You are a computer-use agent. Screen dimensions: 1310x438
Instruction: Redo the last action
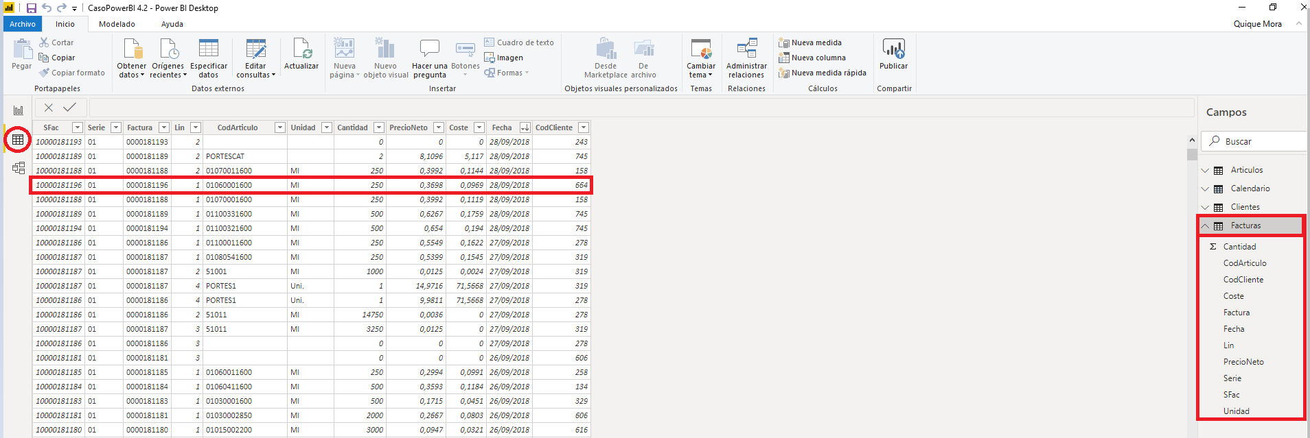tap(62, 8)
